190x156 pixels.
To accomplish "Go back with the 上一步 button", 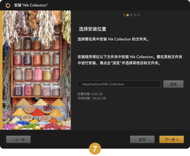I will (18, 139).
